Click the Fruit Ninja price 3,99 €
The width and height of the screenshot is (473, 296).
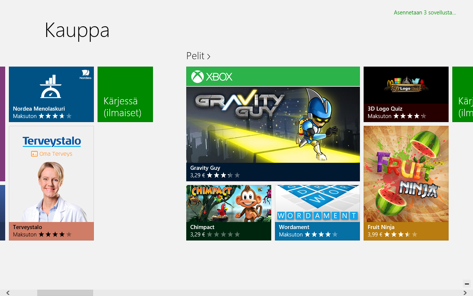click(x=375, y=235)
